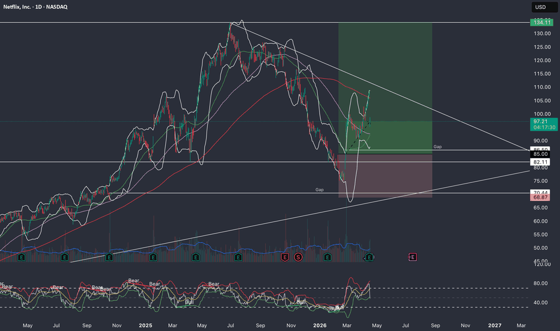Click the red S stock split marker
The width and height of the screenshot is (560, 331).
(297, 257)
